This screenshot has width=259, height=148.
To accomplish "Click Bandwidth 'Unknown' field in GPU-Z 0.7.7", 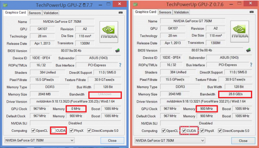I will [x=105, y=94].
